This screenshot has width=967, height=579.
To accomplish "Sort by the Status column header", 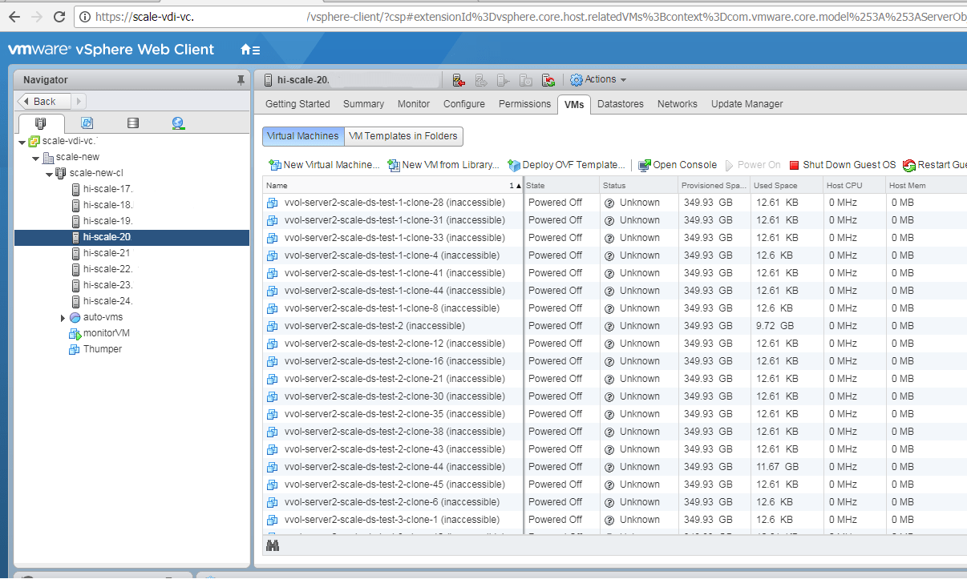I will 638,186.
